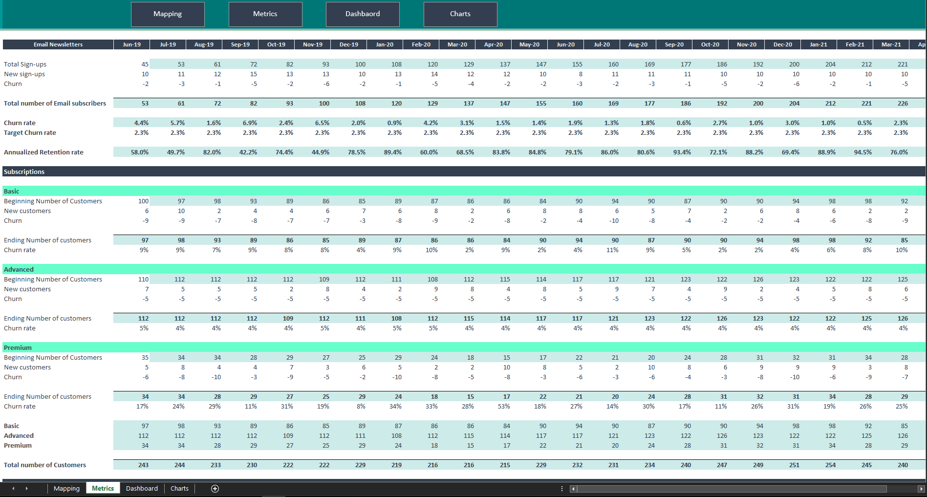
Task: Click the plus icon to add a new sheet
Action: [x=215, y=488]
